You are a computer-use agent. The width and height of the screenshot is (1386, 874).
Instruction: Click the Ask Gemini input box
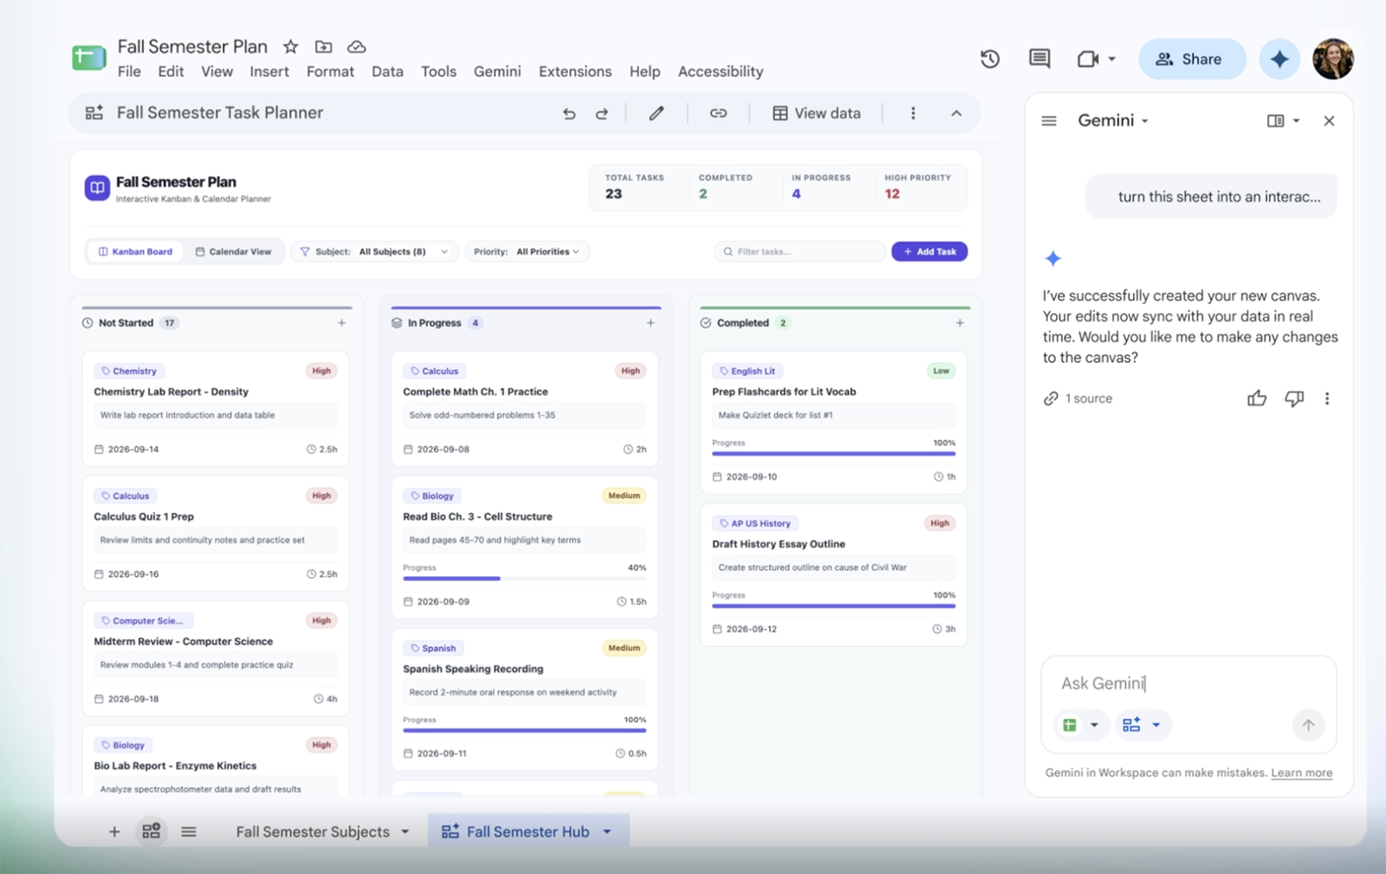(1188, 683)
